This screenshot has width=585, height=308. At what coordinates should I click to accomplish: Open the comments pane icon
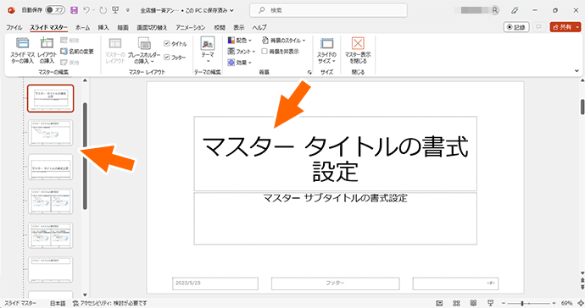(x=538, y=27)
